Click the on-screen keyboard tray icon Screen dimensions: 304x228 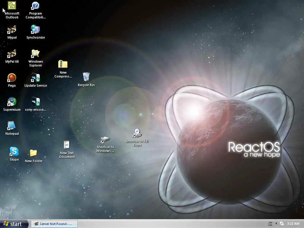(x=270, y=224)
